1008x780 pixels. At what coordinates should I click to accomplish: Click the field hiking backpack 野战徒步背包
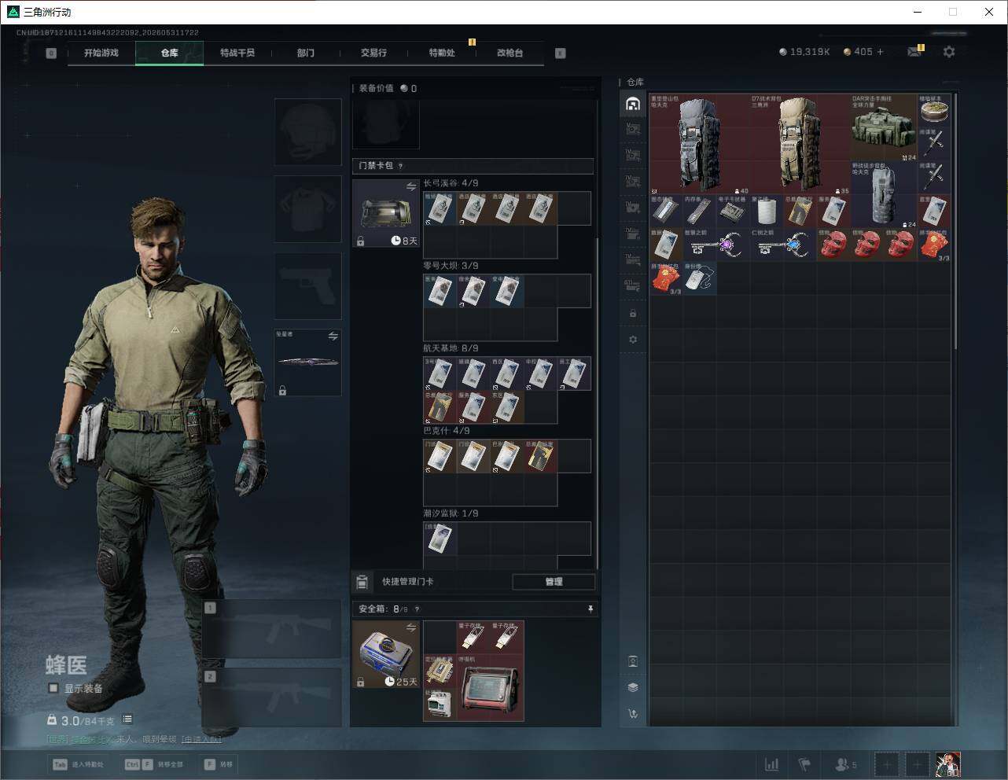884,195
